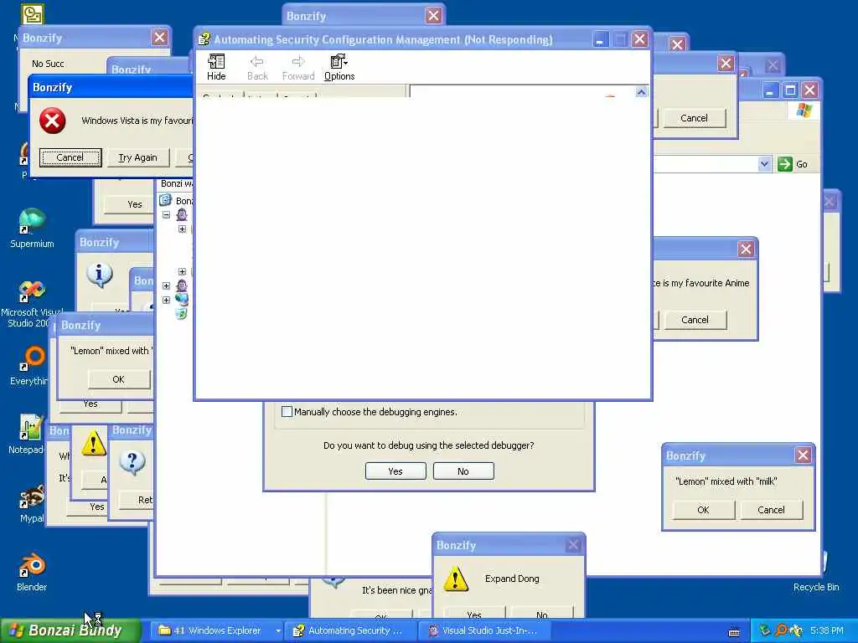Expand the upper indented child tree node

pos(182,229)
